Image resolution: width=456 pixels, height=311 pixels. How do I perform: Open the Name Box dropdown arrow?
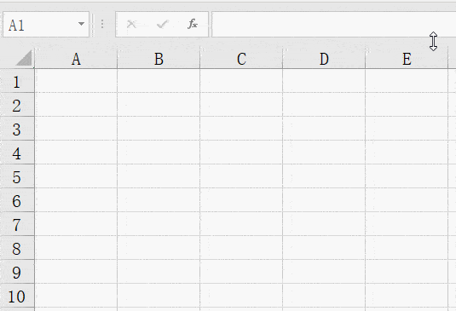pyautogui.click(x=82, y=24)
